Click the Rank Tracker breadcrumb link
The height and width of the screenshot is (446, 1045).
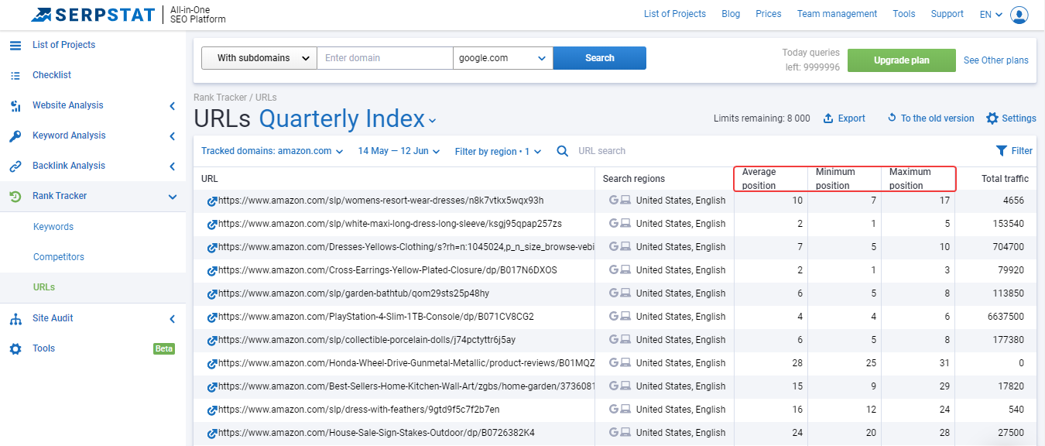point(220,98)
